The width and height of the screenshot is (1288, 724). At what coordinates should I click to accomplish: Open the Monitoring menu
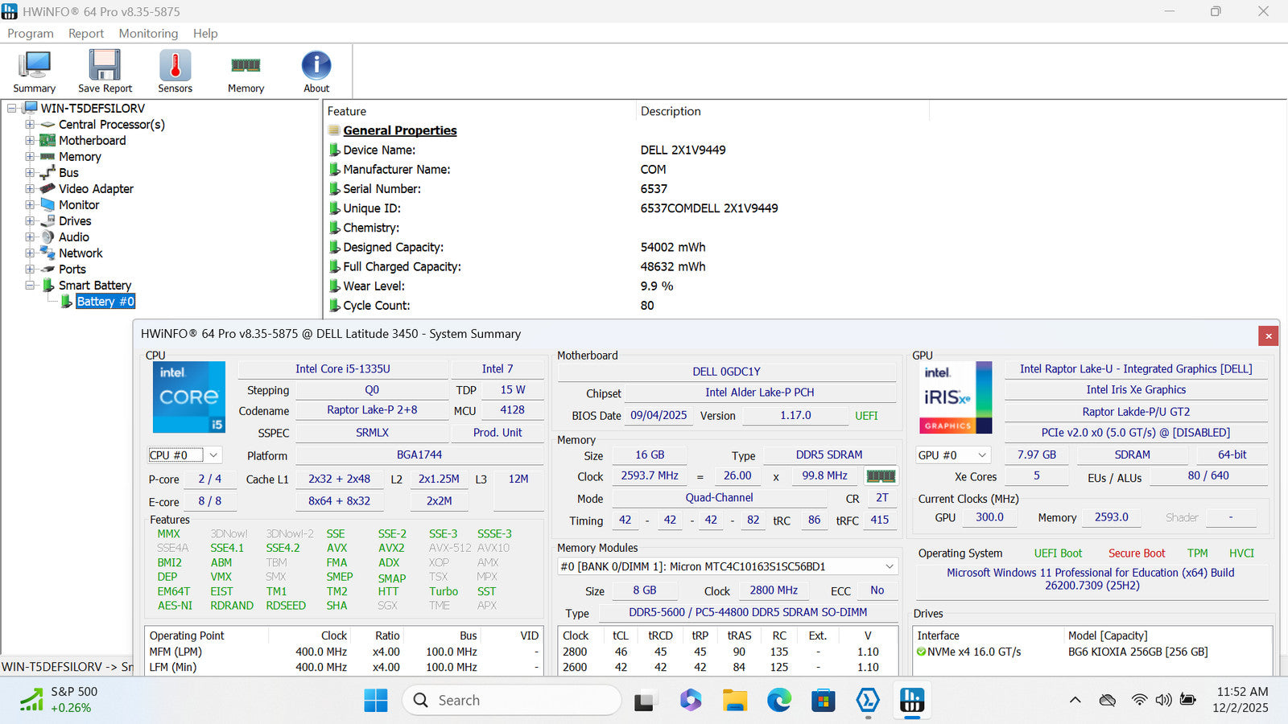[148, 33]
